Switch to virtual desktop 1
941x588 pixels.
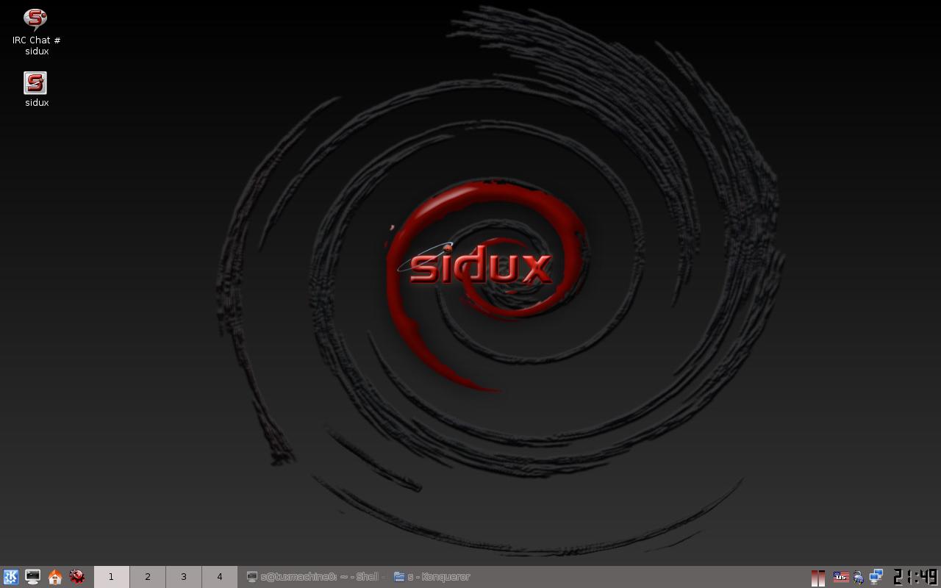pos(112,577)
